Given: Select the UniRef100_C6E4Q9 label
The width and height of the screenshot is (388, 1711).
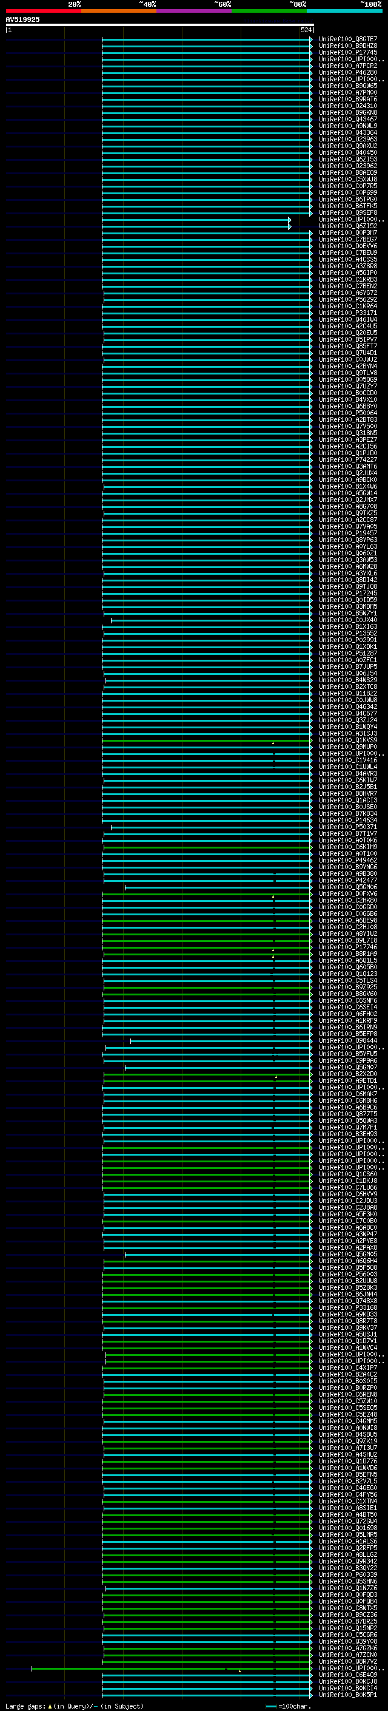Looking at the screenshot, I should tap(348, 1675).
